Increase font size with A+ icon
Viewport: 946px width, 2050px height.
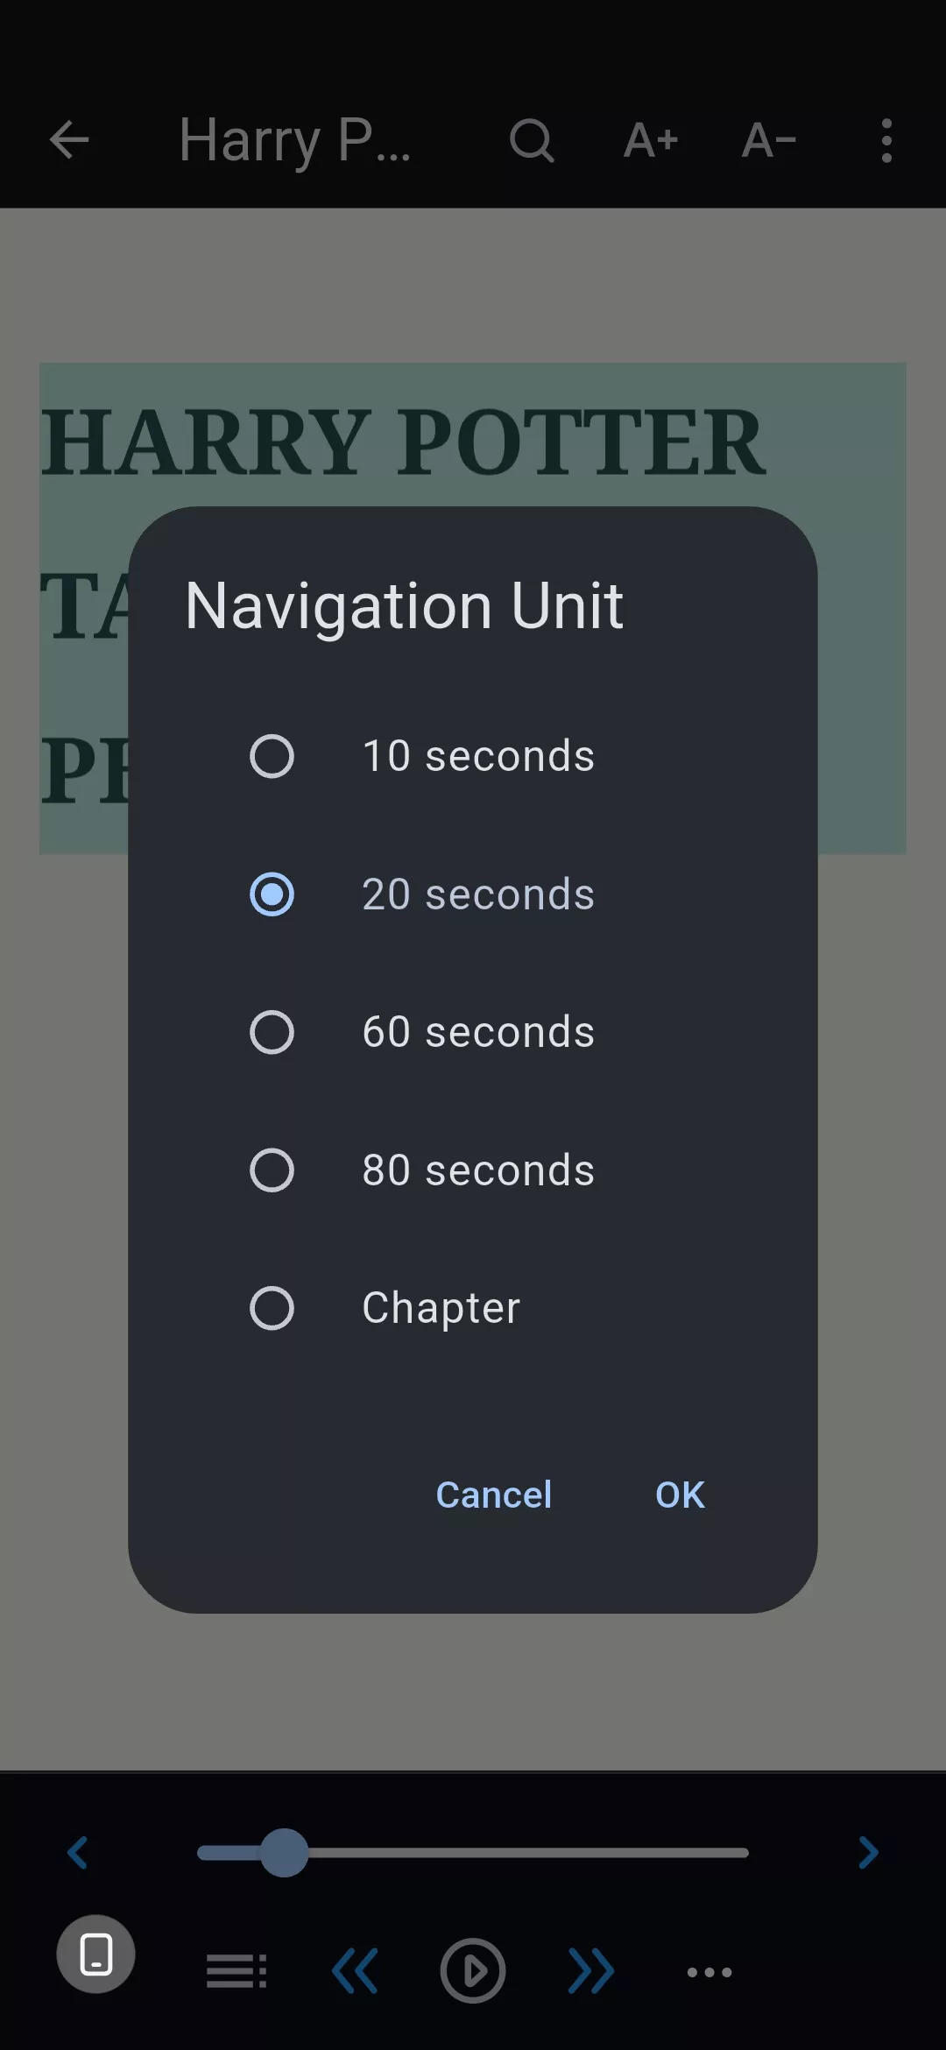pos(651,140)
